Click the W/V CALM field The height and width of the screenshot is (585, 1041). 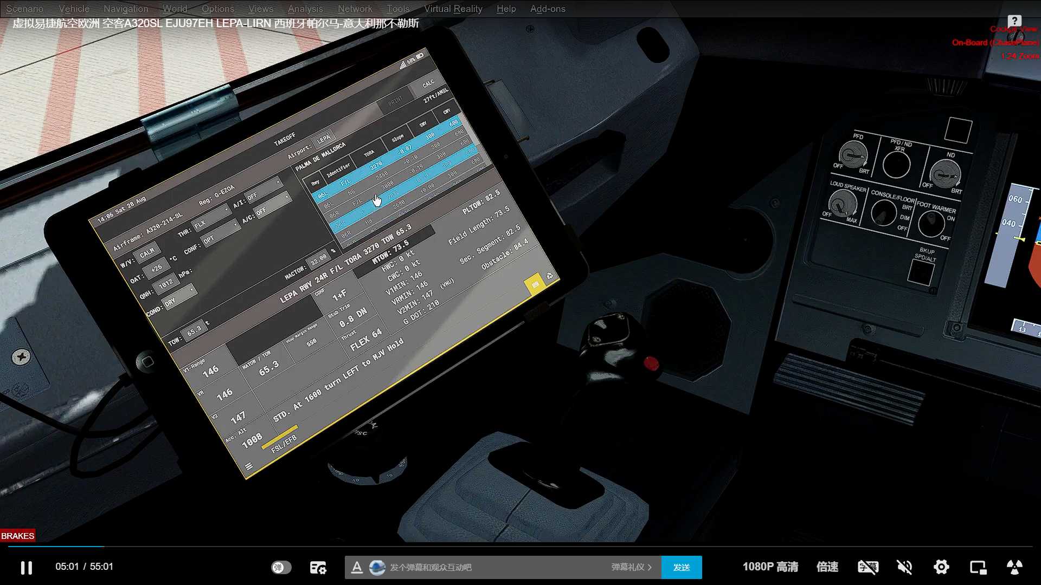[147, 253]
